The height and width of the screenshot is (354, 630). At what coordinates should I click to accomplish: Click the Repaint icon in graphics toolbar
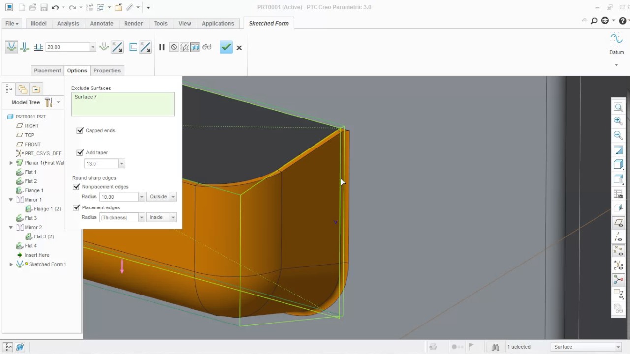click(618, 150)
